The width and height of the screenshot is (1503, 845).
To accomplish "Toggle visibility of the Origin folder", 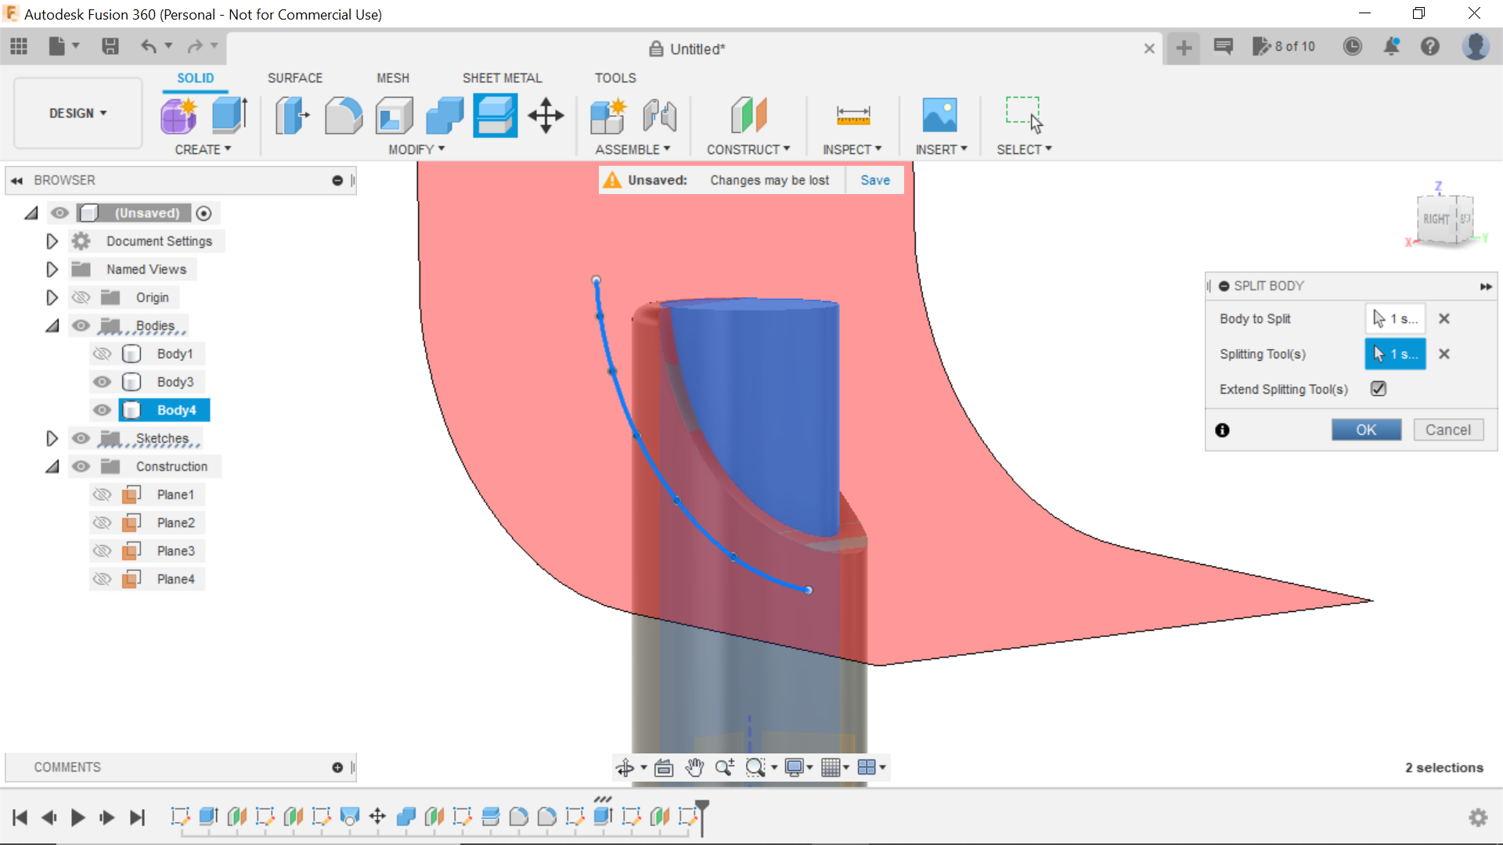I will 81,297.
